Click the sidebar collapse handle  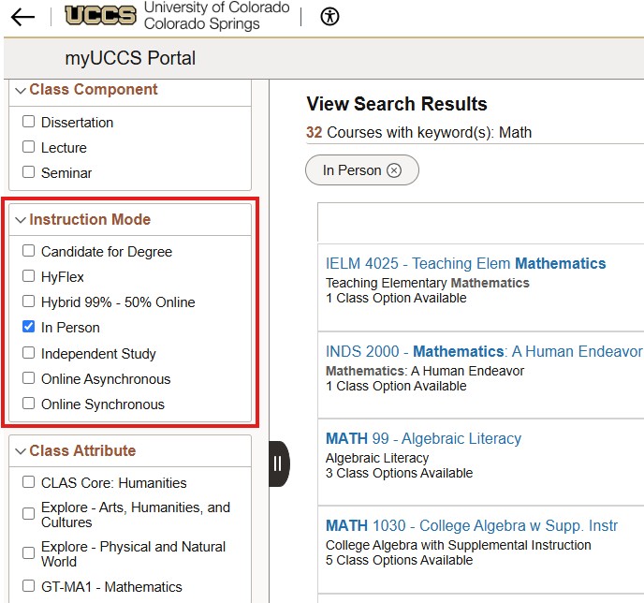pos(278,463)
